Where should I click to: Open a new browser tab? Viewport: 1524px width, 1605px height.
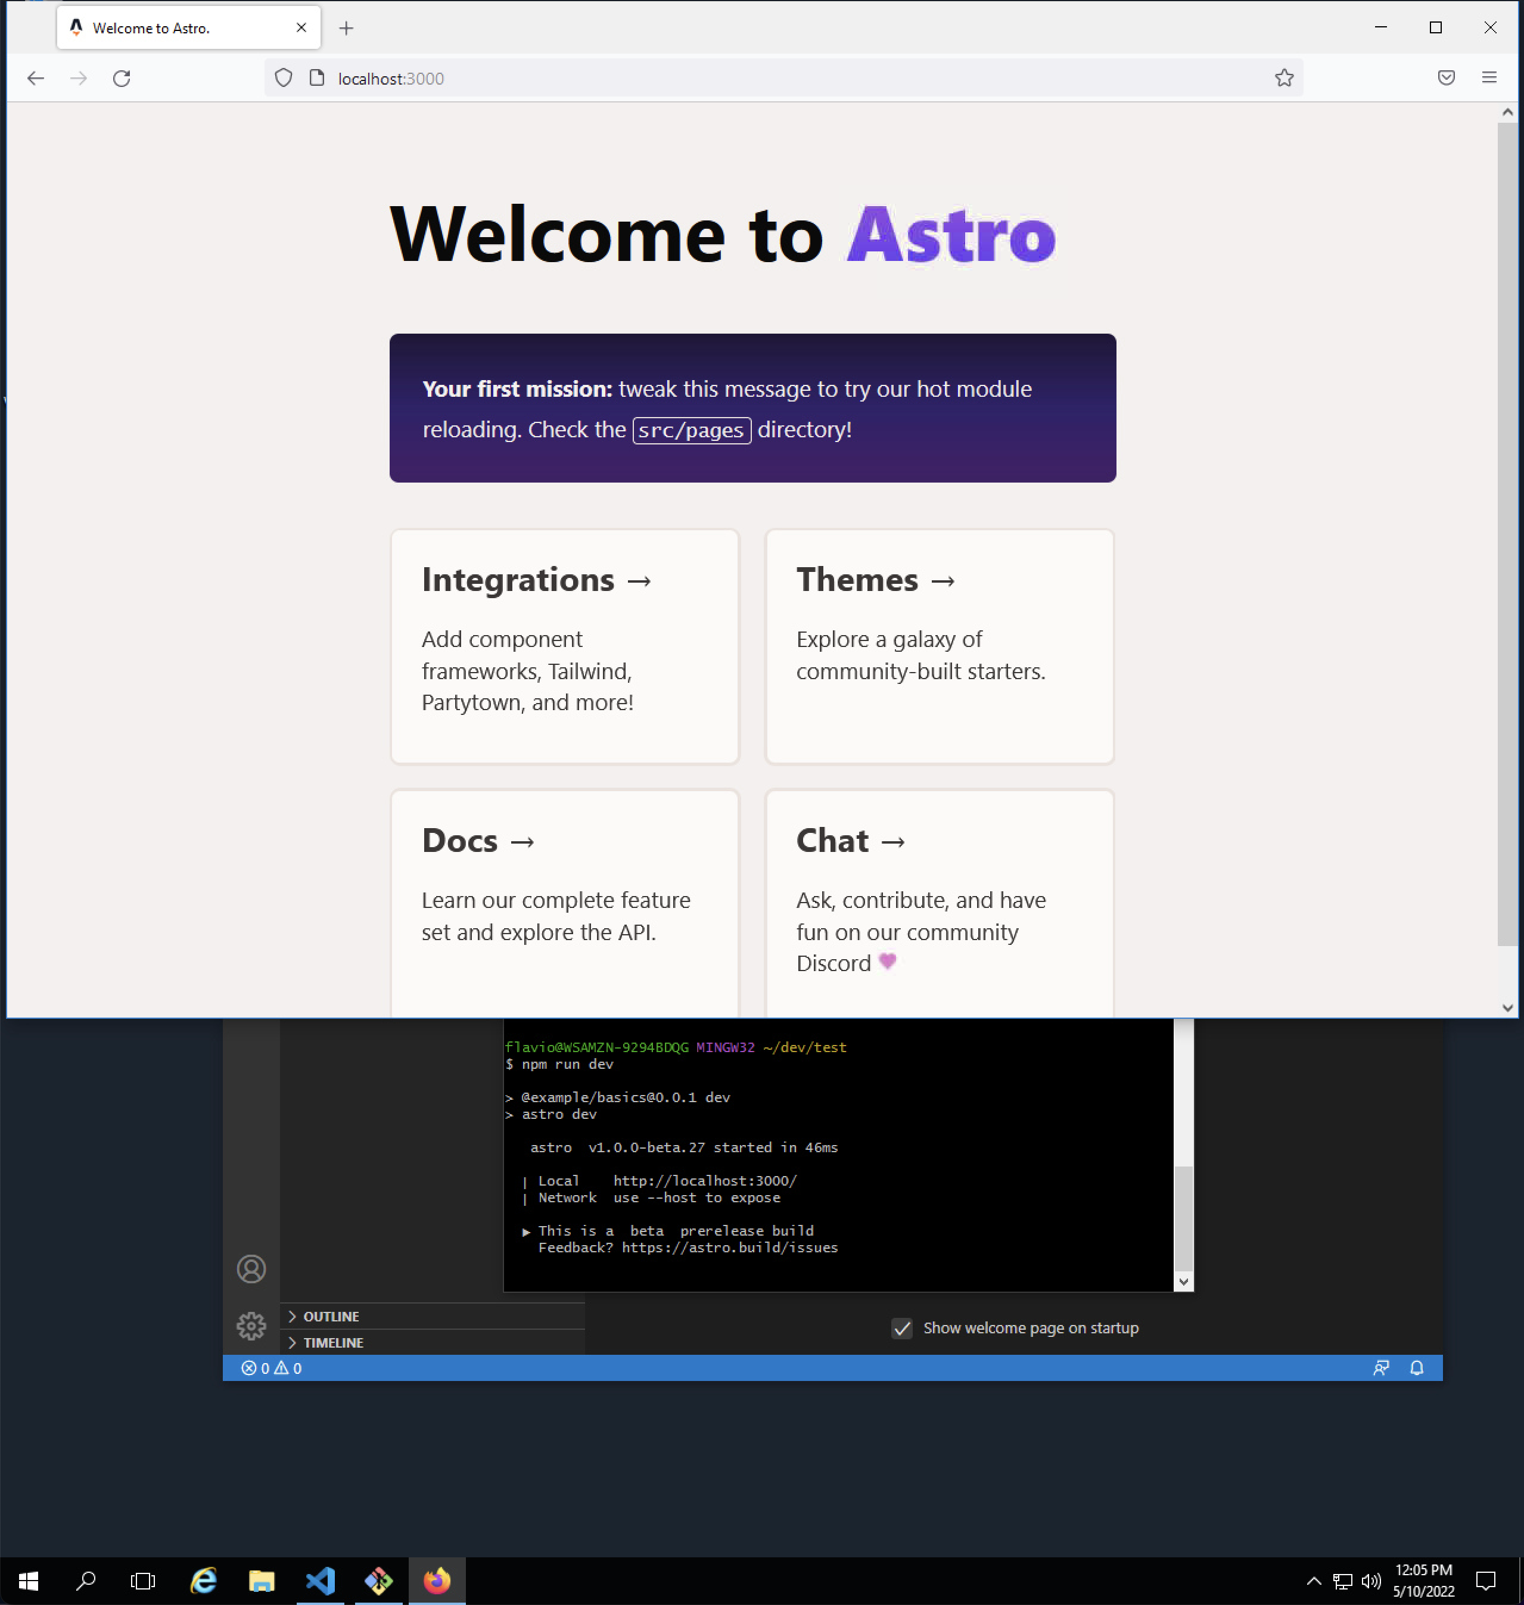coord(346,29)
